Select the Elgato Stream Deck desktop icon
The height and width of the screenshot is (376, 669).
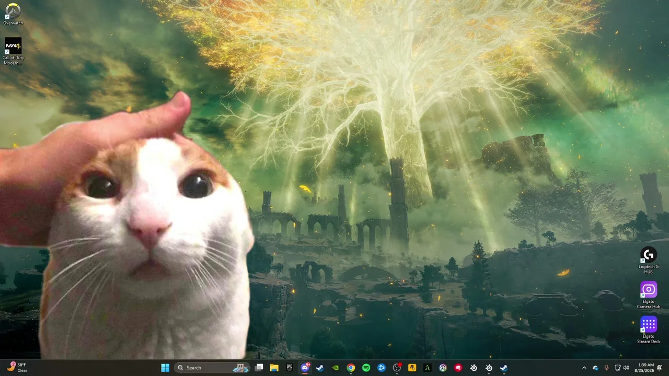[649, 330]
